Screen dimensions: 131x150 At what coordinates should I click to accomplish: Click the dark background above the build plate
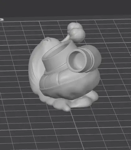point(65,8)
